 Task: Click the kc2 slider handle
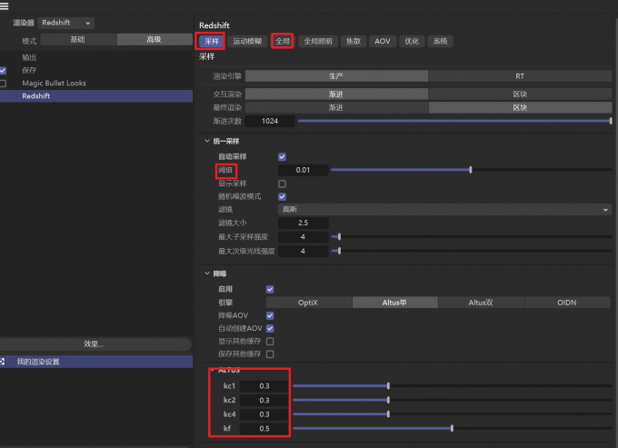(389, 400)
